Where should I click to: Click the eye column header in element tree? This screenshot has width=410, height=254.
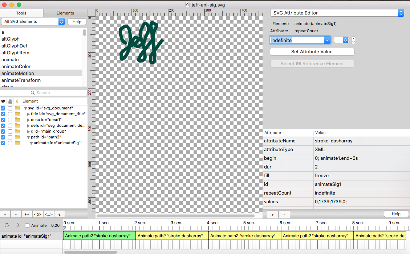pos(3,101)
